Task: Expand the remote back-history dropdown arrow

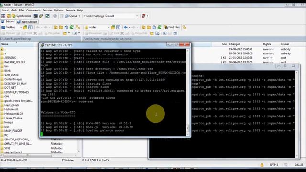Action: click(130, 27)
